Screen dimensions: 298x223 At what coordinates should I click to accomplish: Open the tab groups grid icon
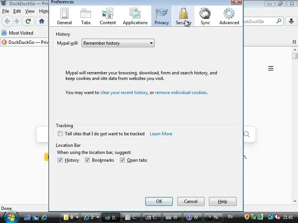(x=294, y=42)
